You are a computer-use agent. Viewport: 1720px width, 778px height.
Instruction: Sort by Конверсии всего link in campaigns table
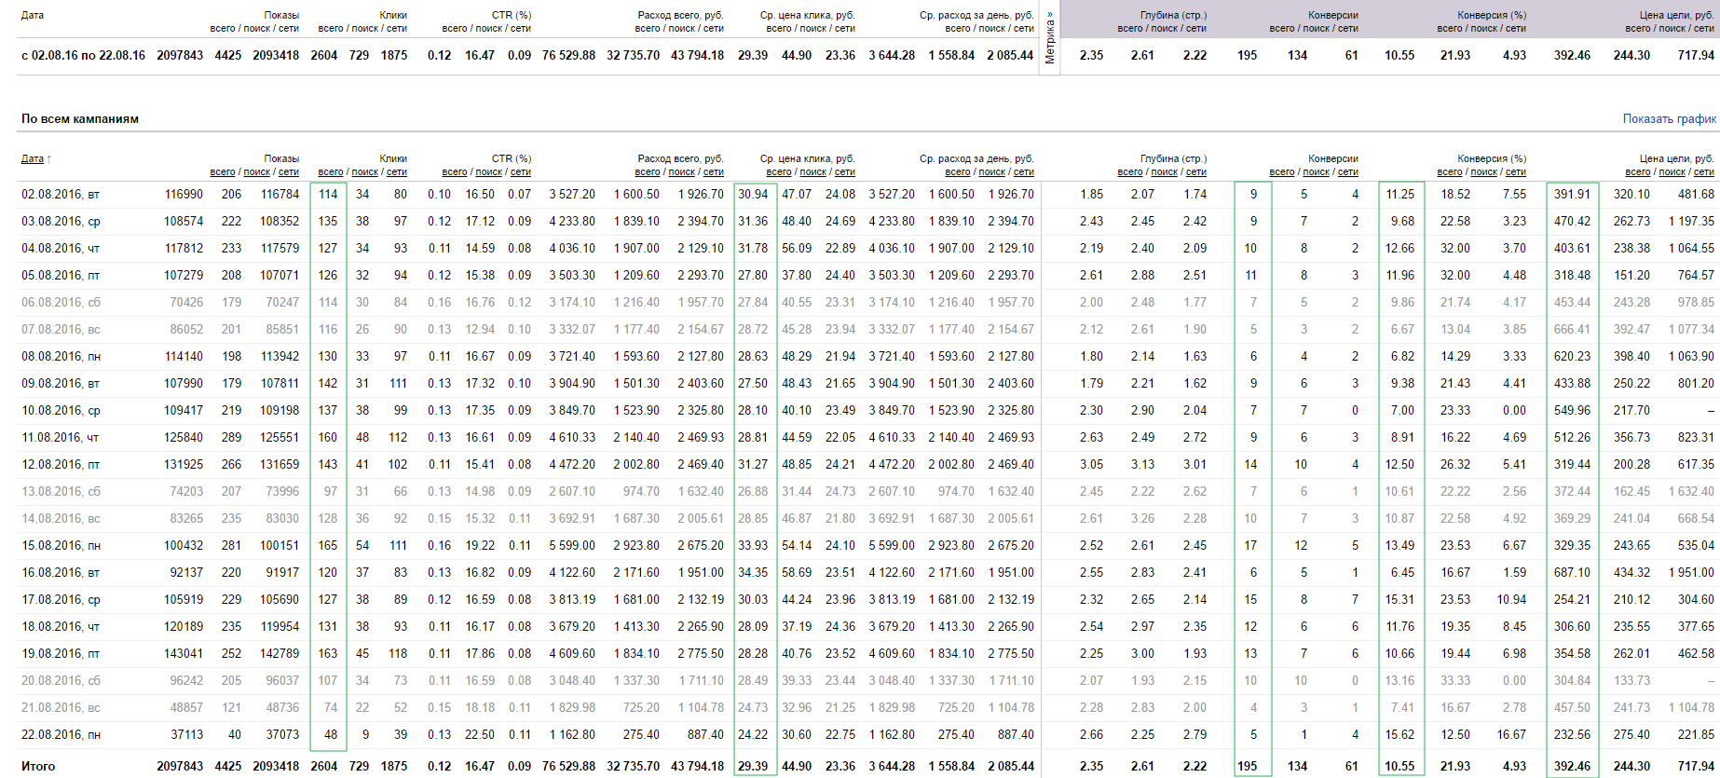click(x=1282, y=172)
